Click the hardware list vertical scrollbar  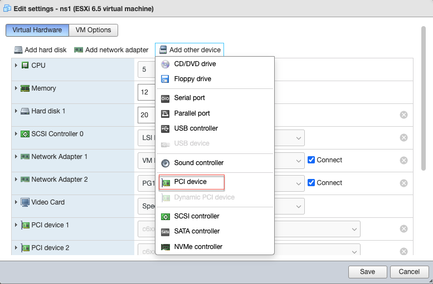pos(424,98)
